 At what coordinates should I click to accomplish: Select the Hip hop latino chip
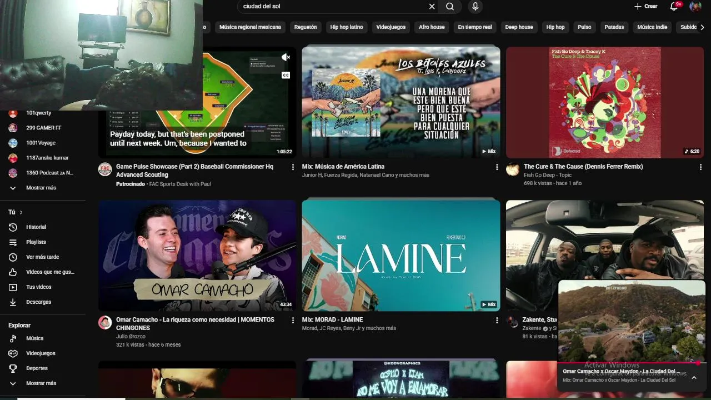(347, 27)
